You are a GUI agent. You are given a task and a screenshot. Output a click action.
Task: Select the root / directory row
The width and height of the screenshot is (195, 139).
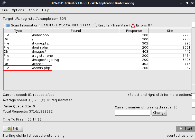coord(97,39)
